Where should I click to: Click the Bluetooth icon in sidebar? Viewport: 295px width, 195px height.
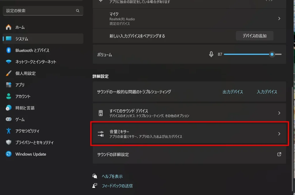tap(9, 50)
